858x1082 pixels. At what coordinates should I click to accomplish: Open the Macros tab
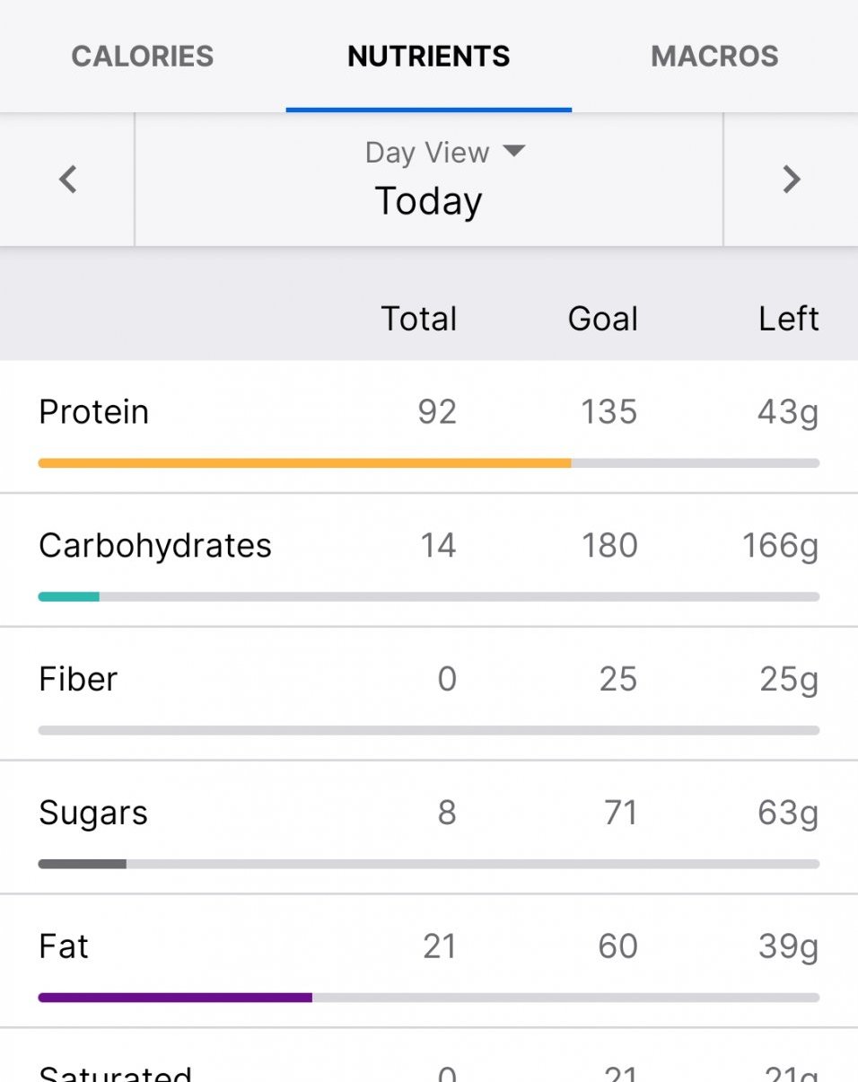(714, 57)
